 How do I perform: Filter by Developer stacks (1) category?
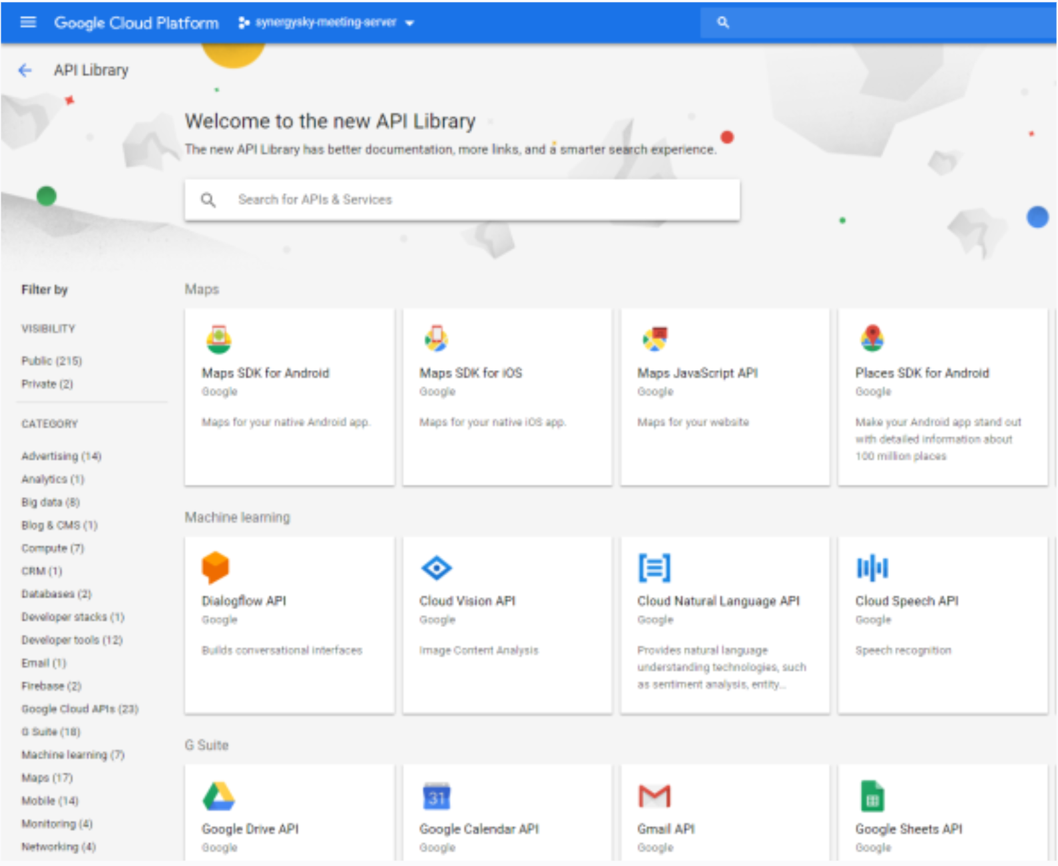73,617
